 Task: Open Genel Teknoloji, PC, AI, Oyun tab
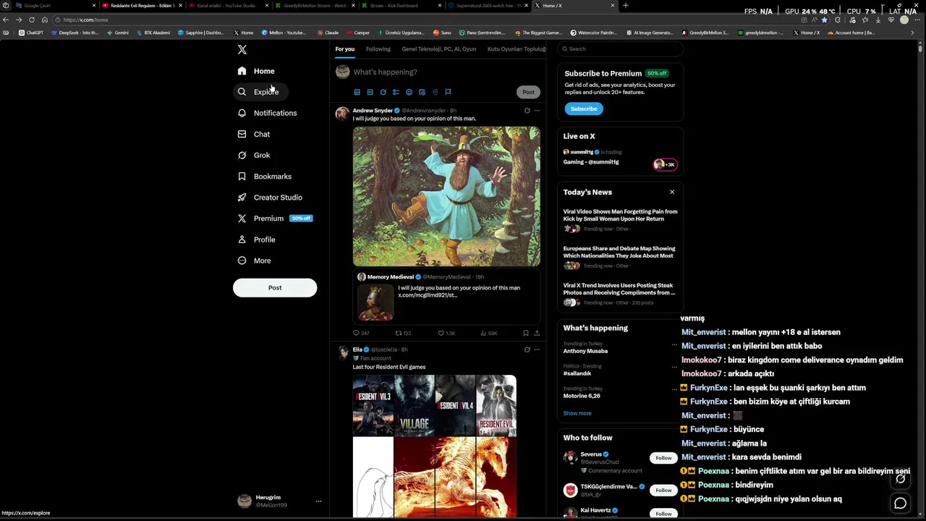coord(438,49)
